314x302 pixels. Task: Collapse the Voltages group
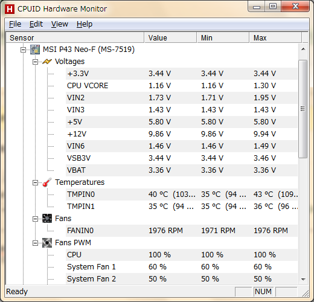(36, 62)
